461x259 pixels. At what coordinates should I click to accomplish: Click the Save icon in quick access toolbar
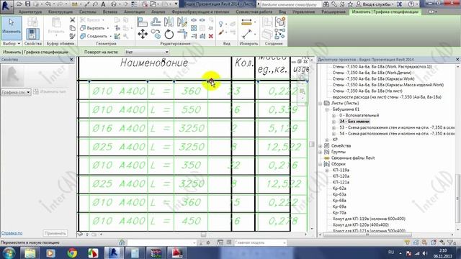coord(27,4)
